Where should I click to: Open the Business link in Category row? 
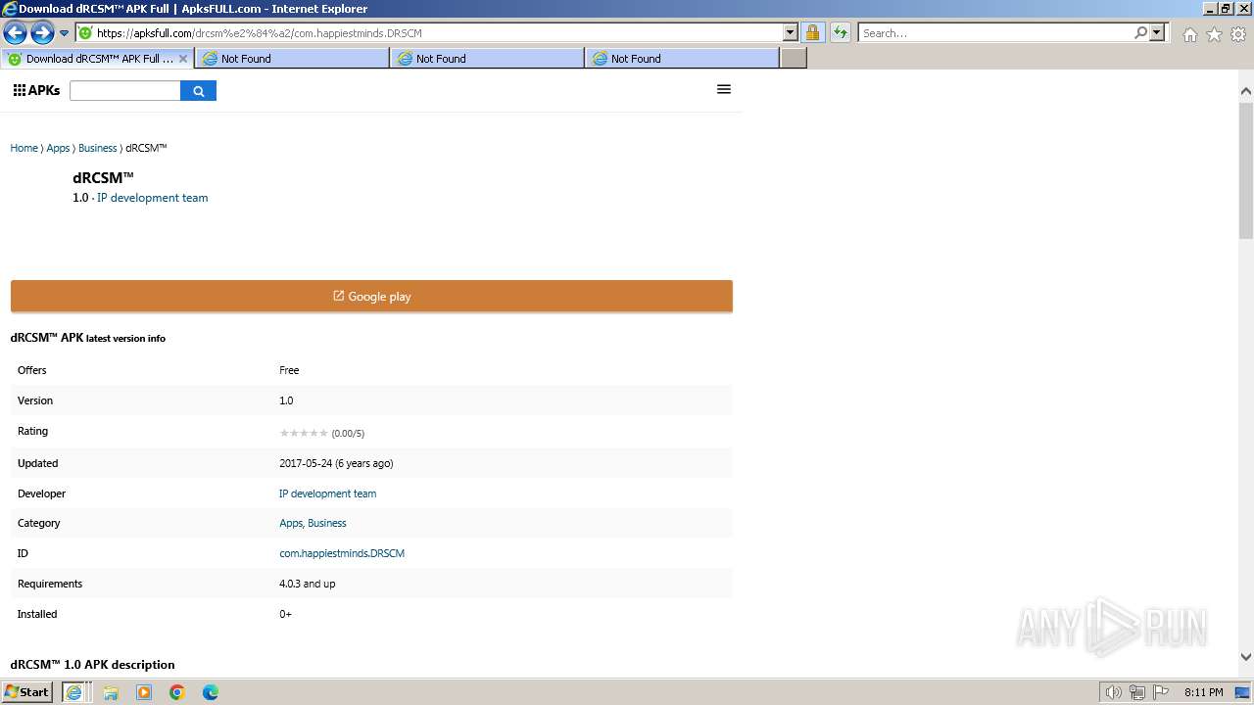point(327,523)
